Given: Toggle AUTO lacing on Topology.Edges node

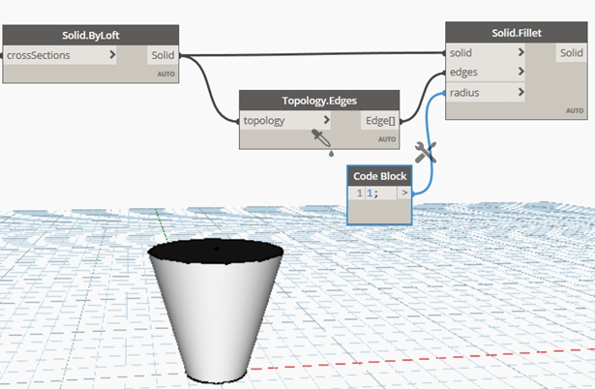Looking at the screenshot, I should [387, 139].
